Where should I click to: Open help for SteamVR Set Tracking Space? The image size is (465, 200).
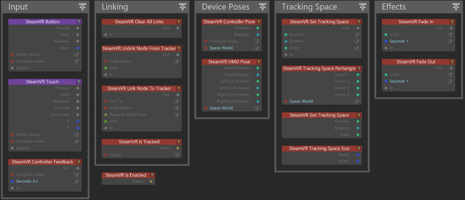click(x=359, y=22)
